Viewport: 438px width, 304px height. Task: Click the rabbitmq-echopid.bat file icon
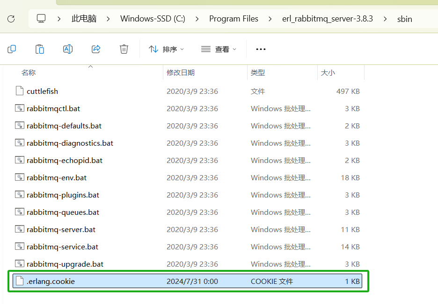click(x=20, y=160)
